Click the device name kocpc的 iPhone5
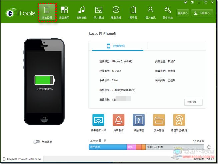The image size is (218, 164). click(x=102, y=34)
